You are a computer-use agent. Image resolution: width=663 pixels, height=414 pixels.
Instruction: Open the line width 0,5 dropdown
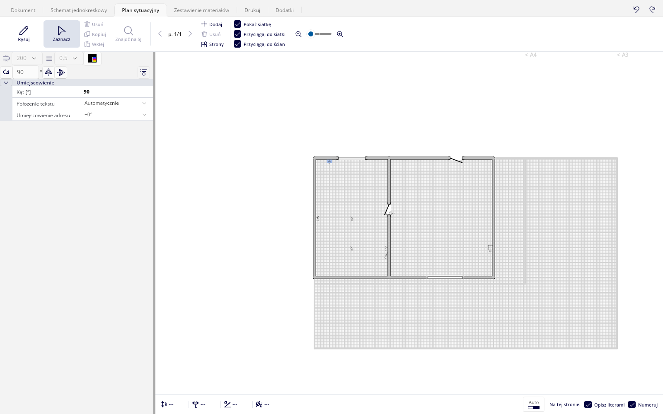tap(68, 58)
